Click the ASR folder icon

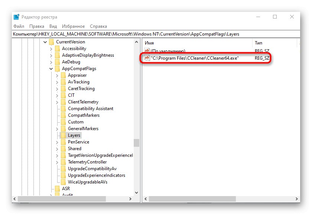pos(57,189)
